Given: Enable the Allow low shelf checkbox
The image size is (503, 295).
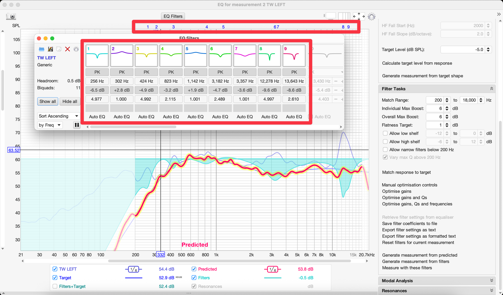Looking at the screenshot, I should [385, 133].
